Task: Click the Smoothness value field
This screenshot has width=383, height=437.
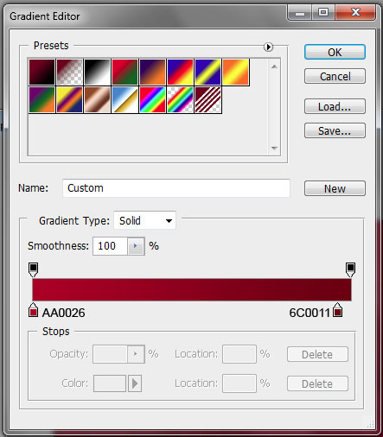Action: (110, 246)
